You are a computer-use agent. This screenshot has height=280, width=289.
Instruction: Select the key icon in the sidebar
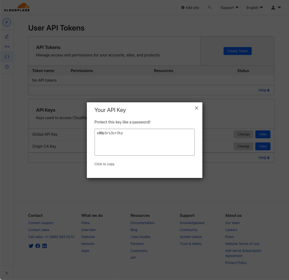click(x=6, y=46)
